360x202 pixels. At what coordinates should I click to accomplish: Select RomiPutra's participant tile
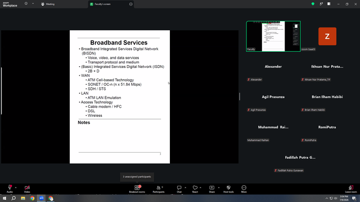pyautogui.click(x=327, y=127)
